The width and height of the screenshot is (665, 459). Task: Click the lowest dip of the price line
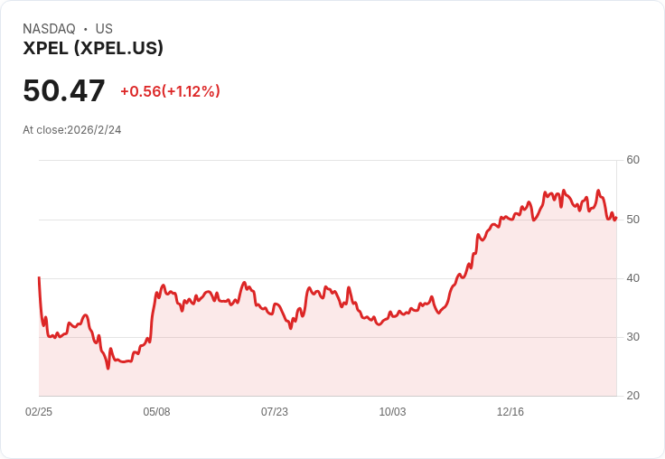[108, 369]
